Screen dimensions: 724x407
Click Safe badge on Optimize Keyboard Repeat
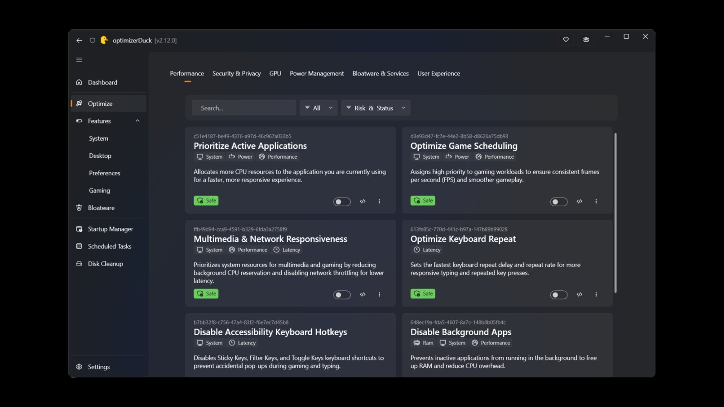point(423,293)
